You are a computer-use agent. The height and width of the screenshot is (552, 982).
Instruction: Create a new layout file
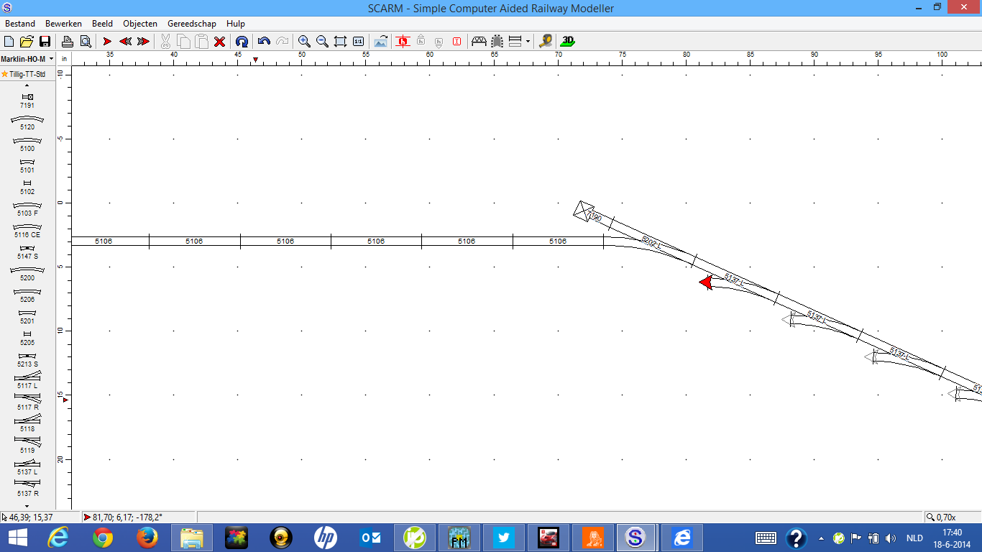9,42
